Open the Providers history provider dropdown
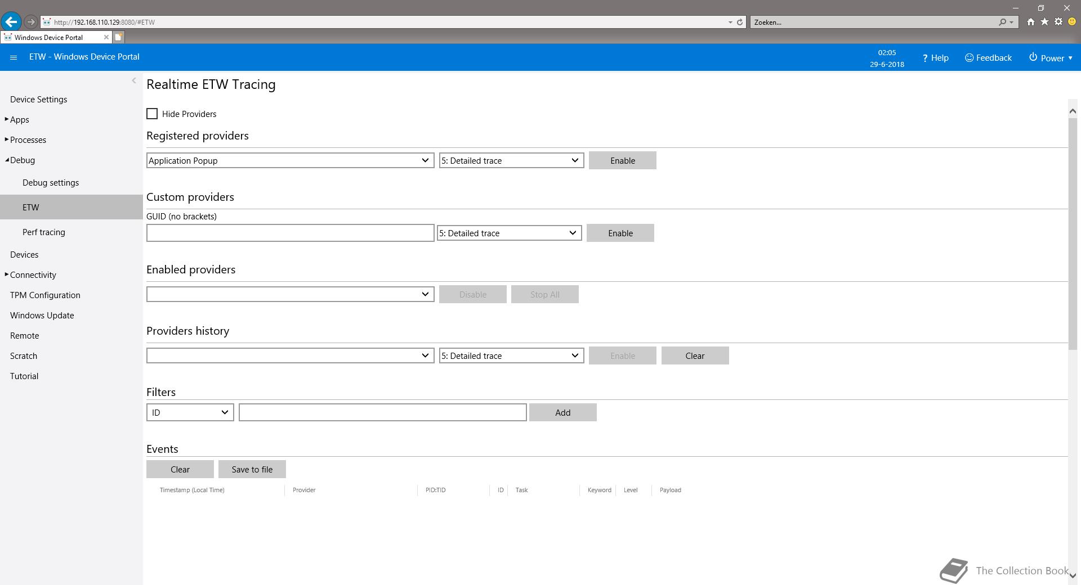Screen dimensions: 1081x585 290,355
